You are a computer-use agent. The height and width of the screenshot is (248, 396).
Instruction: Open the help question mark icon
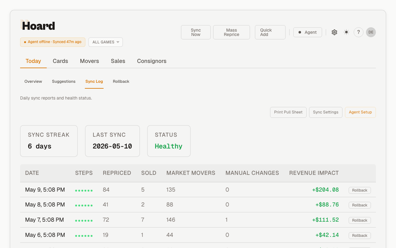[x=359, y=32]
